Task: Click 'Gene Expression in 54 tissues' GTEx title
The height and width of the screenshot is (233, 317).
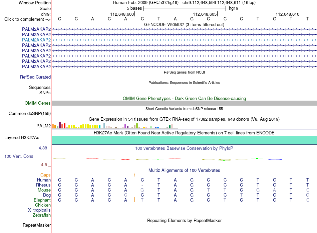Action: click(x=184, y=119)
